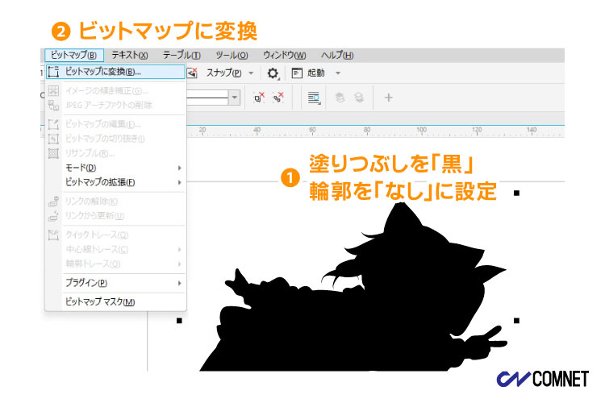The height and width of the screenshot is (403, 605).
Task: Click the right middle selection handle
Action: (x=516, y=321)
